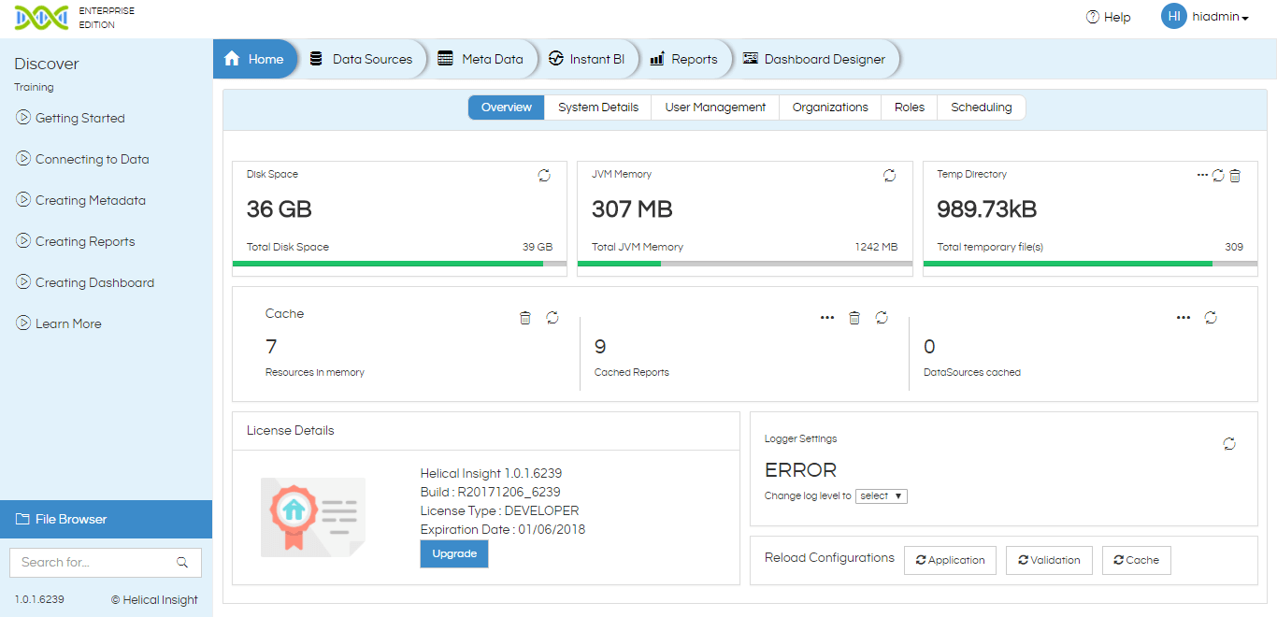Screen dimensions: 1277x617
Task: Switch to User Management sub-tab
Action: point(715,108)
